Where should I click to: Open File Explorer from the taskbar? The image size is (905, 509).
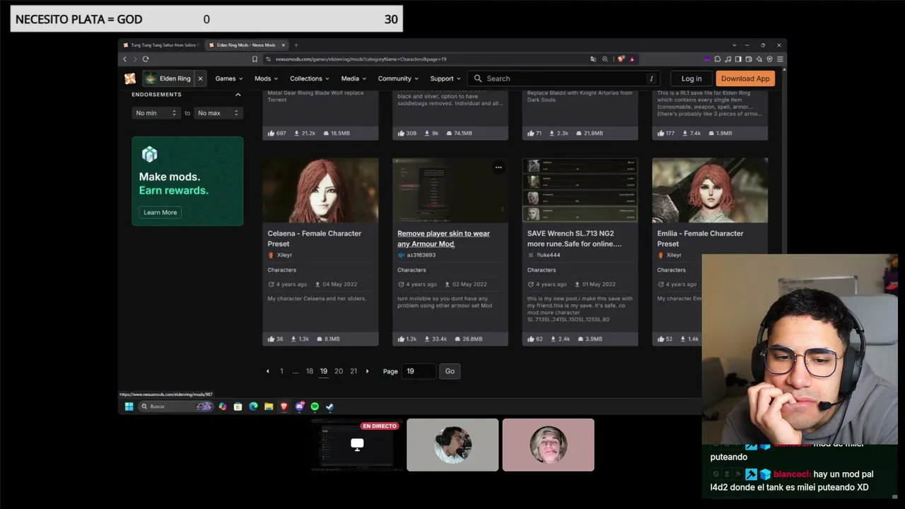pyautogui.click(x=269, y=406)
